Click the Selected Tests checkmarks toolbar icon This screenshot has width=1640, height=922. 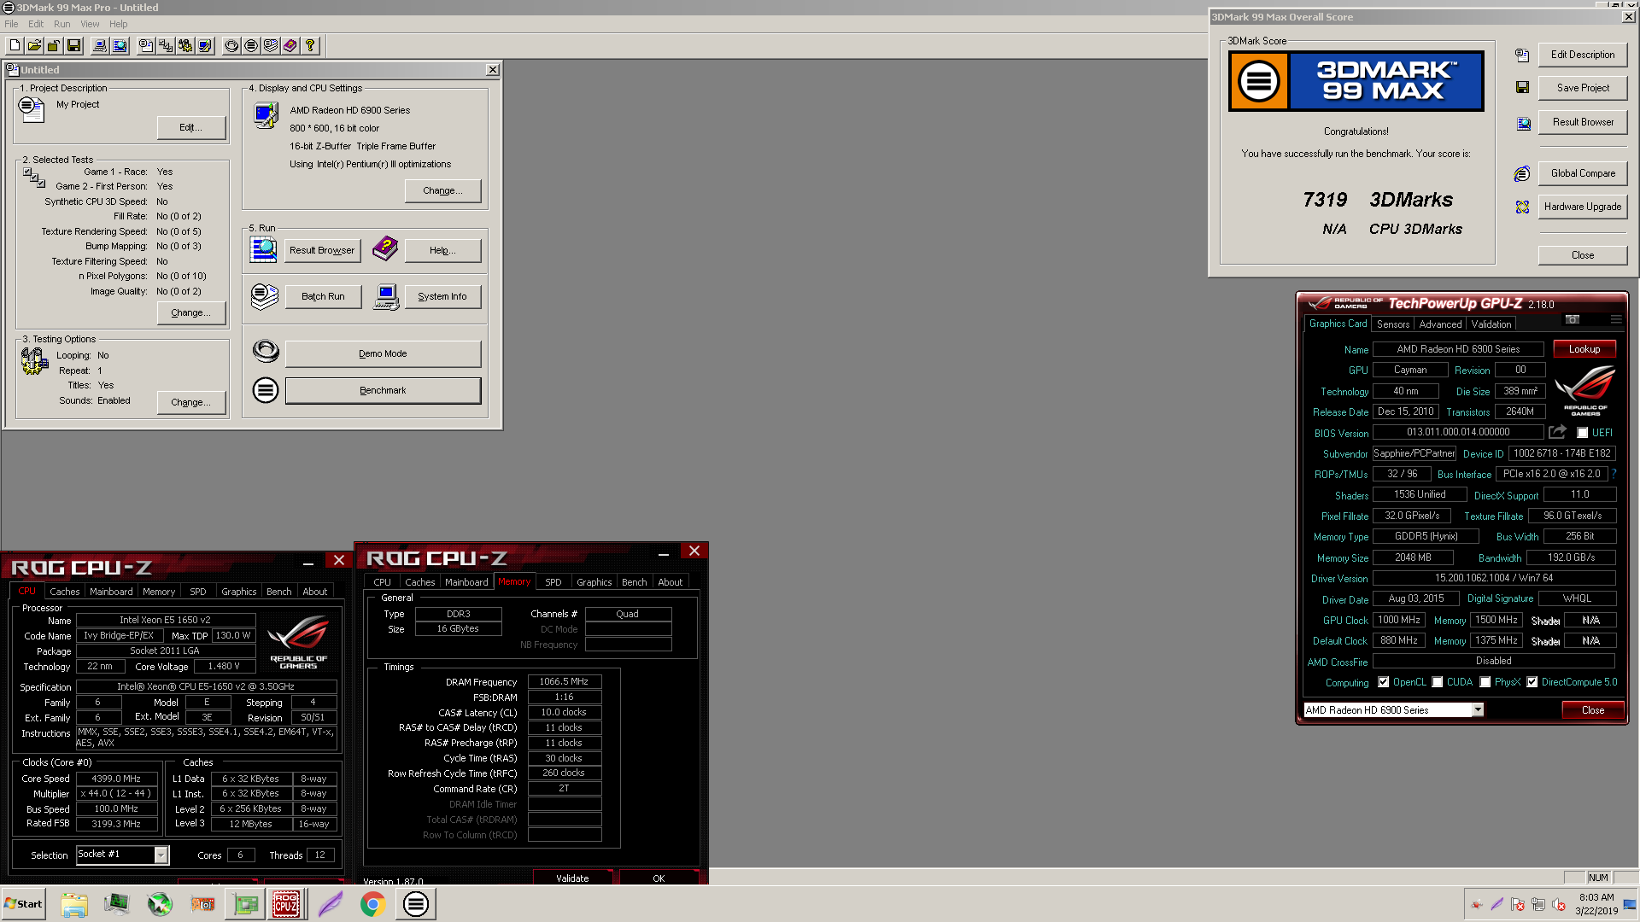tap(167, 46)
